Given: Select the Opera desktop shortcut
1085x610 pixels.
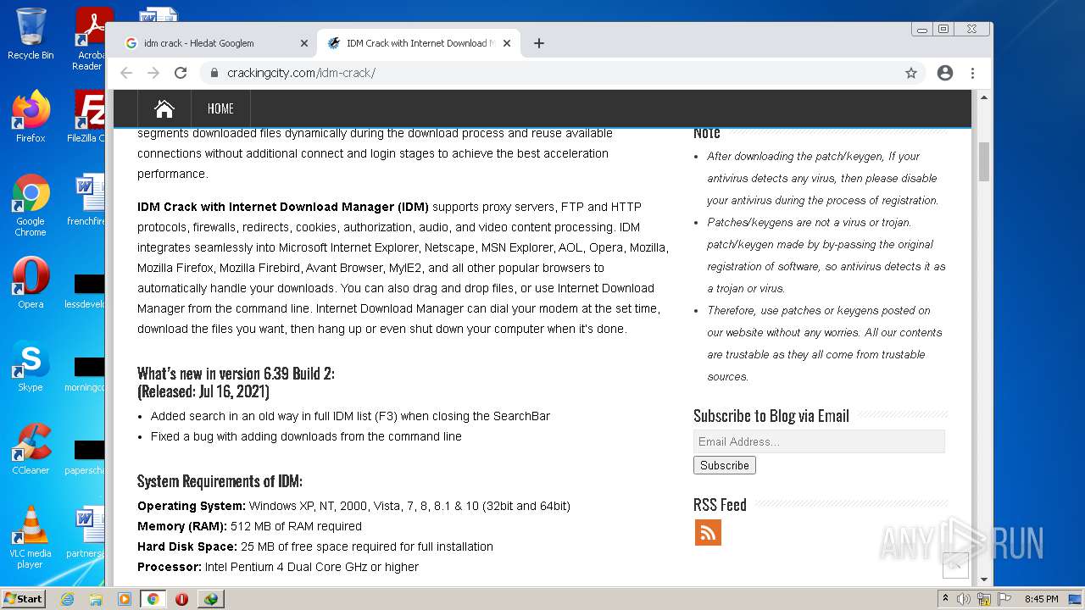Looking at the screenshot, I should pyautogui.click(x=31, y=282).
